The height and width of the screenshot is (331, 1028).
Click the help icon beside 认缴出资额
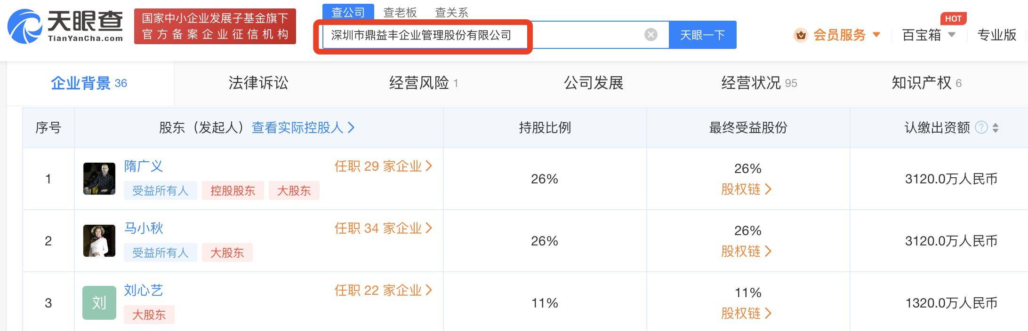[981, 127]
